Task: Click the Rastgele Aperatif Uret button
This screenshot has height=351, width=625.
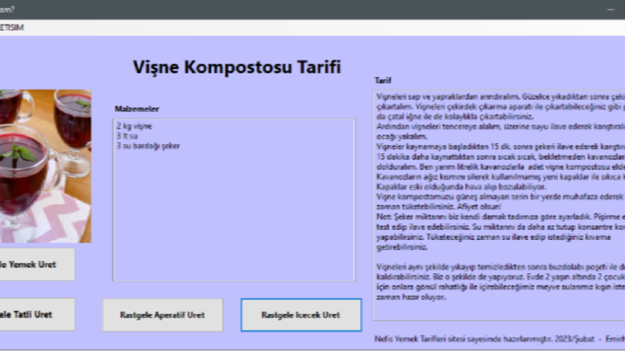Action: [162, 315]
